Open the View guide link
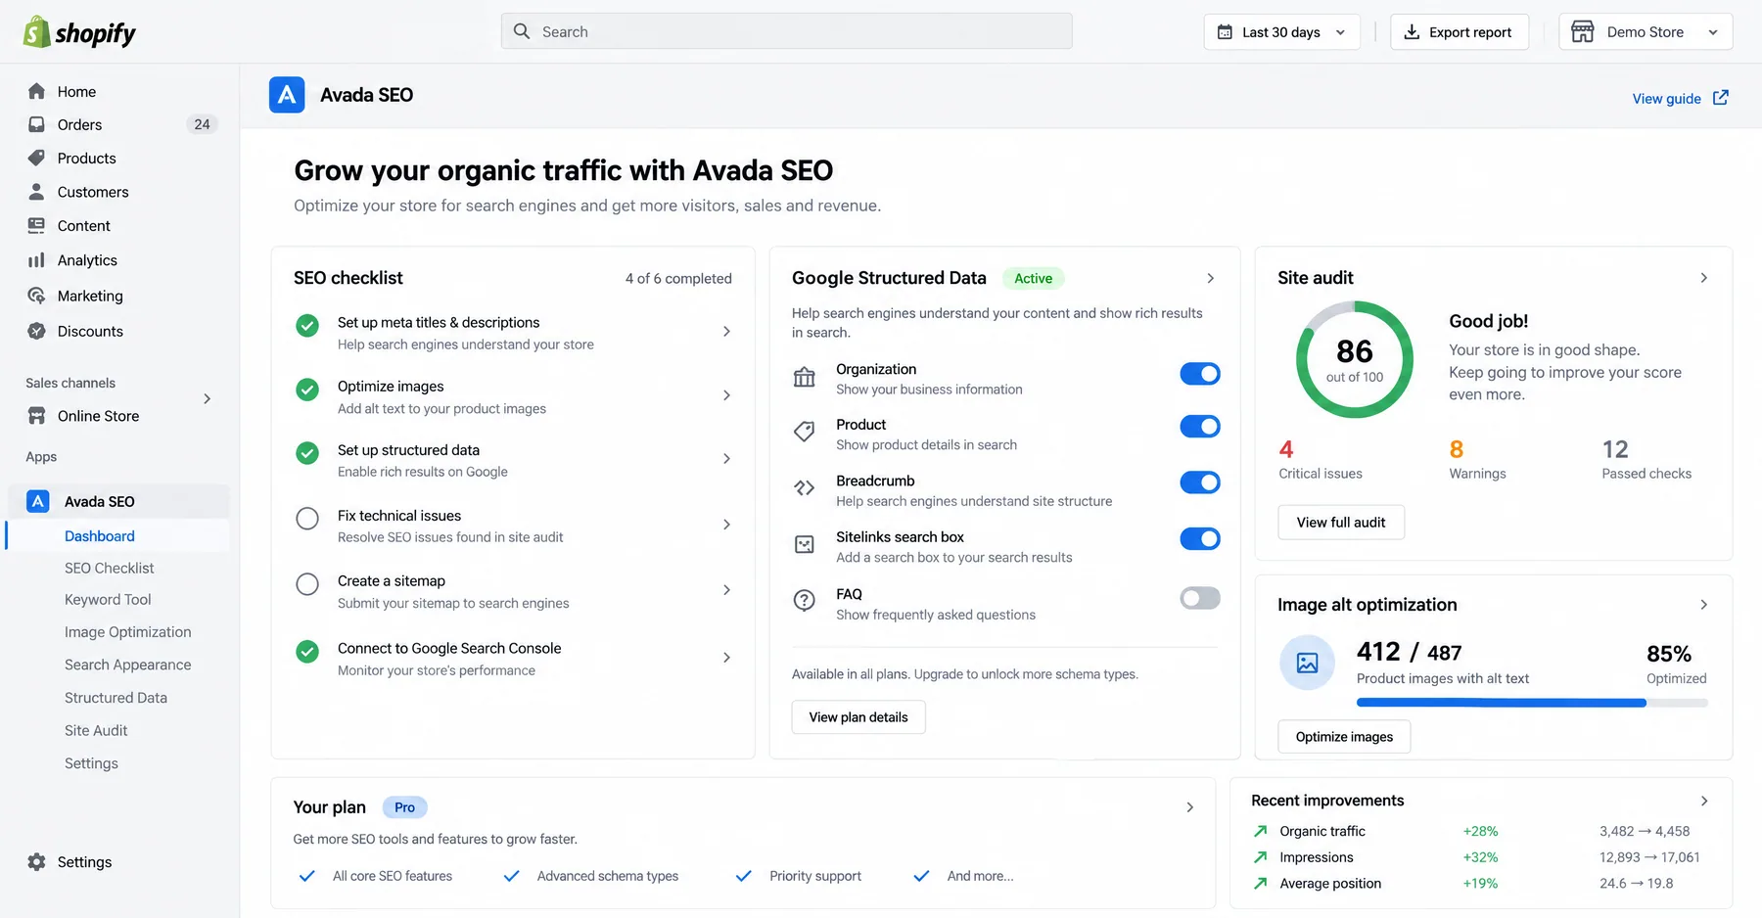 [1681, 98]
